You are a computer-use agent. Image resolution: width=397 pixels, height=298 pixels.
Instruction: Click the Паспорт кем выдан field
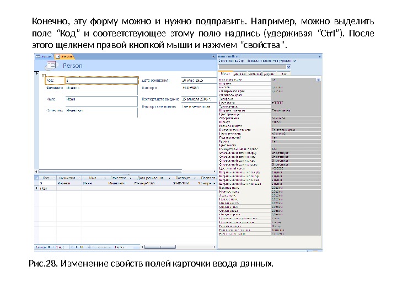click(198, 107)
